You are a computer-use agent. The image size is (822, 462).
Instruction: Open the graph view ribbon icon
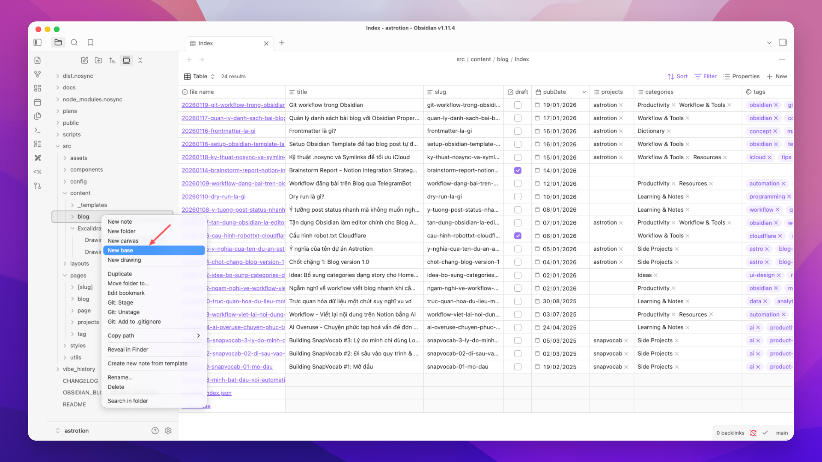click(x=38, y=74)
